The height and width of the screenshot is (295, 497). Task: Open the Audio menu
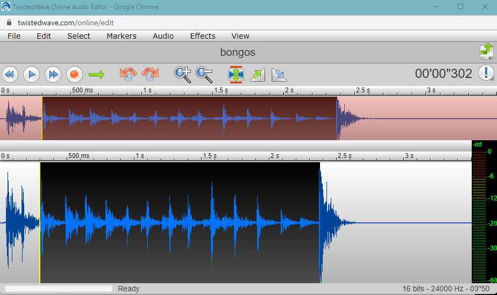[x=163, y=36]
